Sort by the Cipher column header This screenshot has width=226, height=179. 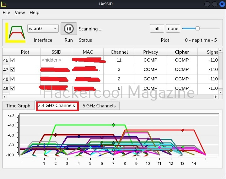[x=182, y=52]
